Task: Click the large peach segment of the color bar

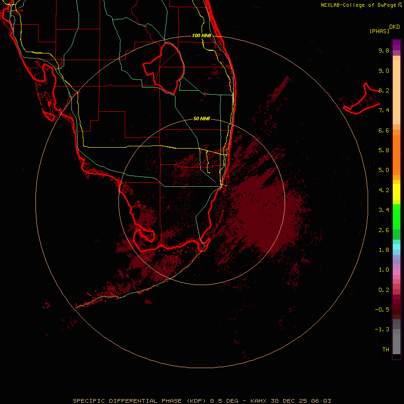Action: tap(396, 92)
